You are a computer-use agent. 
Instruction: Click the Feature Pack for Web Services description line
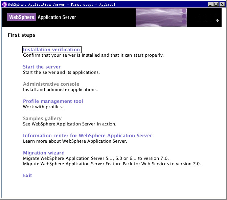coord(112,164)
